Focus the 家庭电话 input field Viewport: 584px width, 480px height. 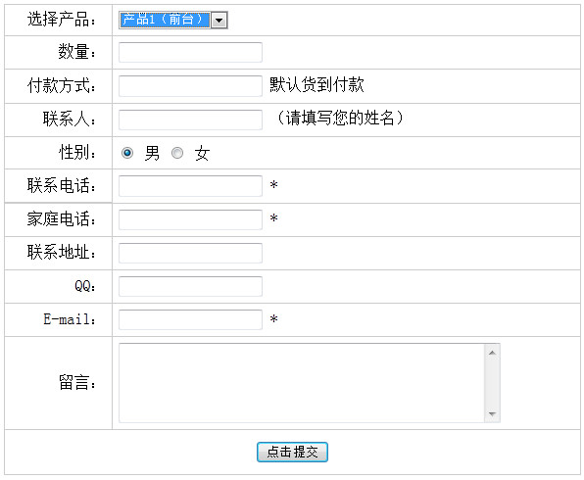(190, 219)
